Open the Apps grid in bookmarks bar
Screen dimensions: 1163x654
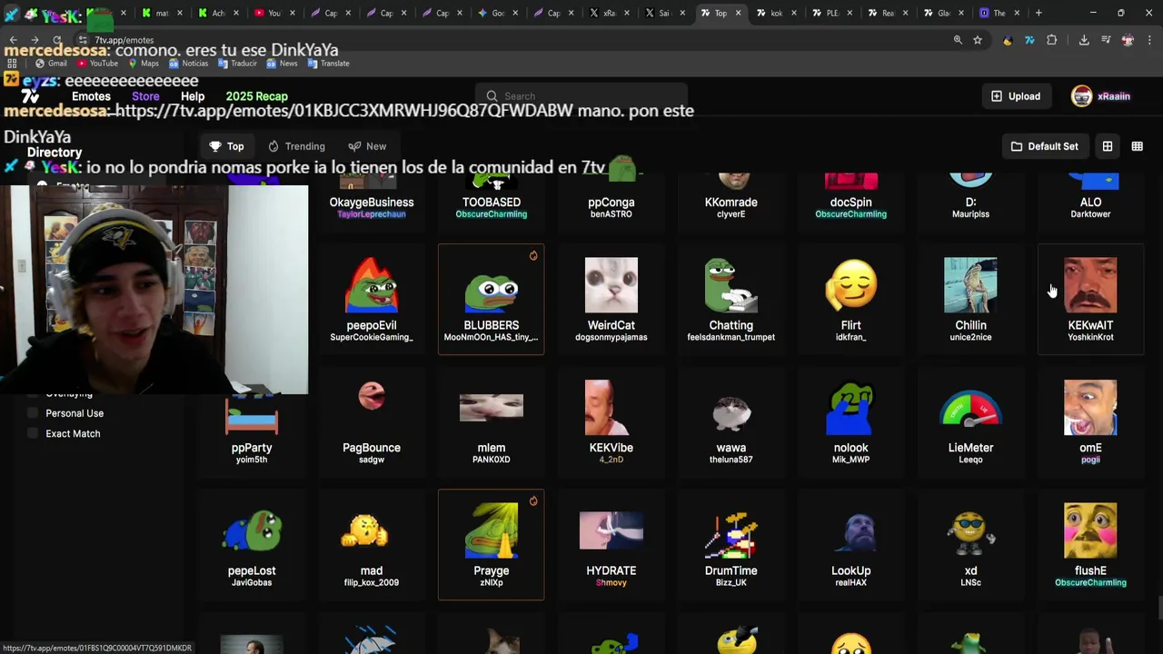[12, 64]
